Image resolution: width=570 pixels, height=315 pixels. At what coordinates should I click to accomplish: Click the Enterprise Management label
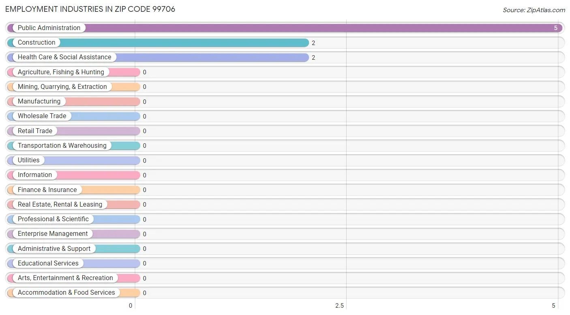[x=53, y=234]
